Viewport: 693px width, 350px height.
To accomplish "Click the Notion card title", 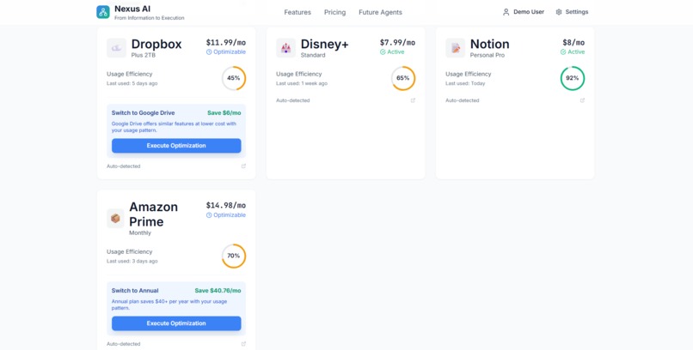I will pos(490,44).
